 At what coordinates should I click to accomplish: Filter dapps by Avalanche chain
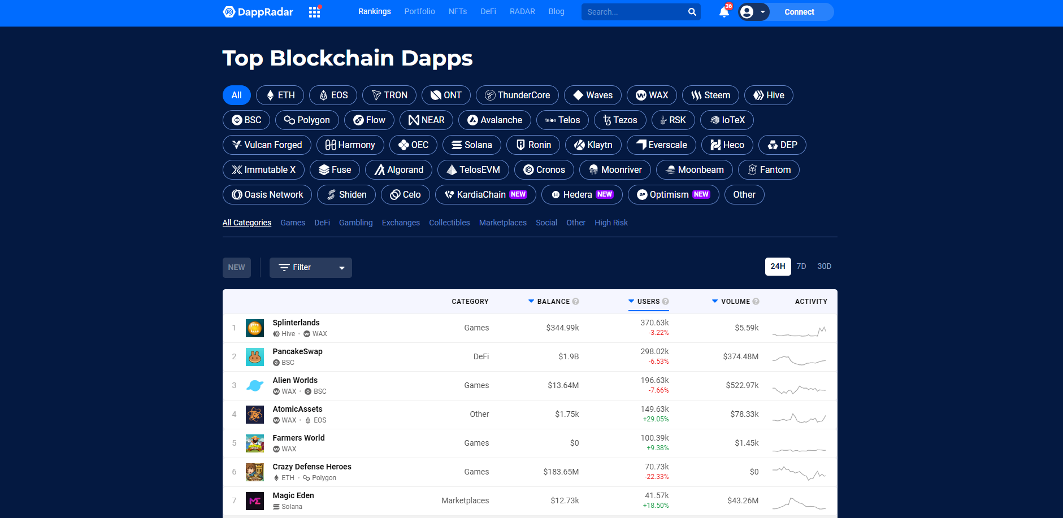coord(494,120)
